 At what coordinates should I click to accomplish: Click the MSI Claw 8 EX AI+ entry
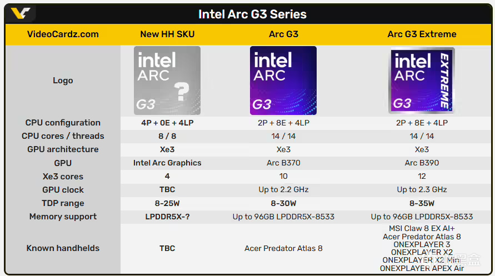pyautogui.click(x=422, y=228)
